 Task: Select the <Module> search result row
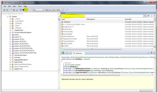(x=107, y=22)
